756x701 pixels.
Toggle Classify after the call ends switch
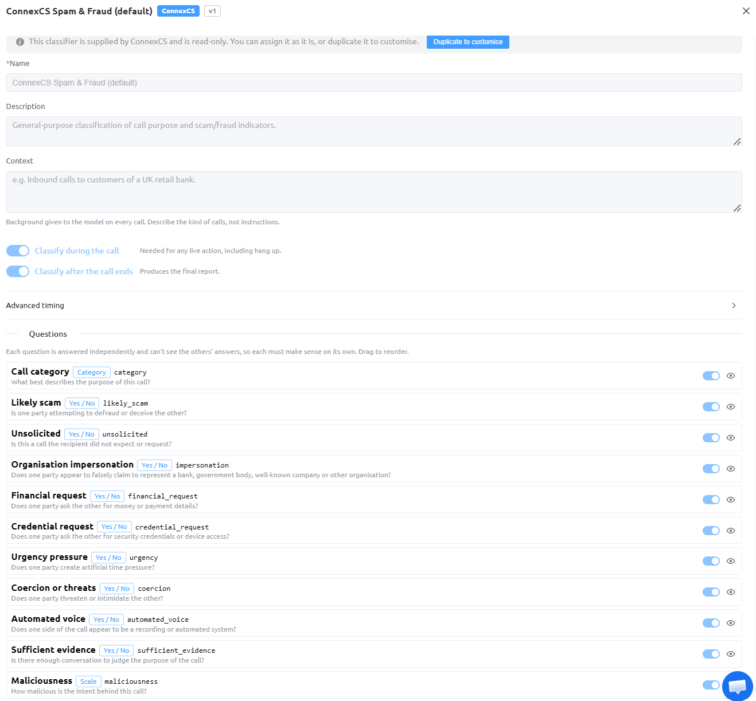coord(18,271)
